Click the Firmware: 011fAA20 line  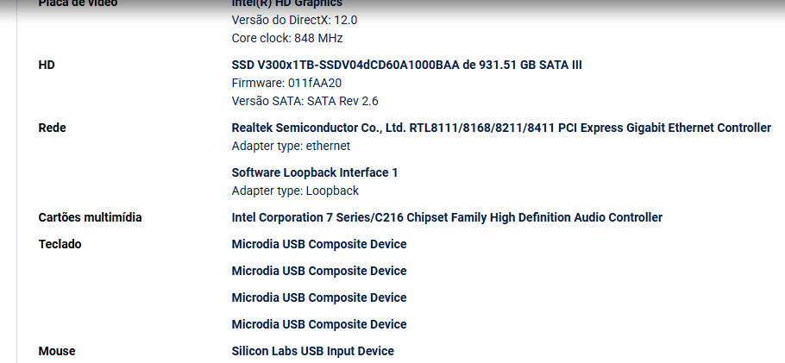[x=286, y=83]
